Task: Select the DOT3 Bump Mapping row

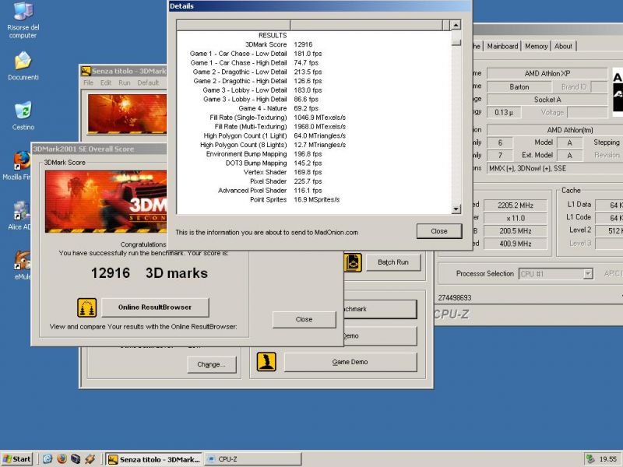Action: pyautogui.click(x=314, y=163)
